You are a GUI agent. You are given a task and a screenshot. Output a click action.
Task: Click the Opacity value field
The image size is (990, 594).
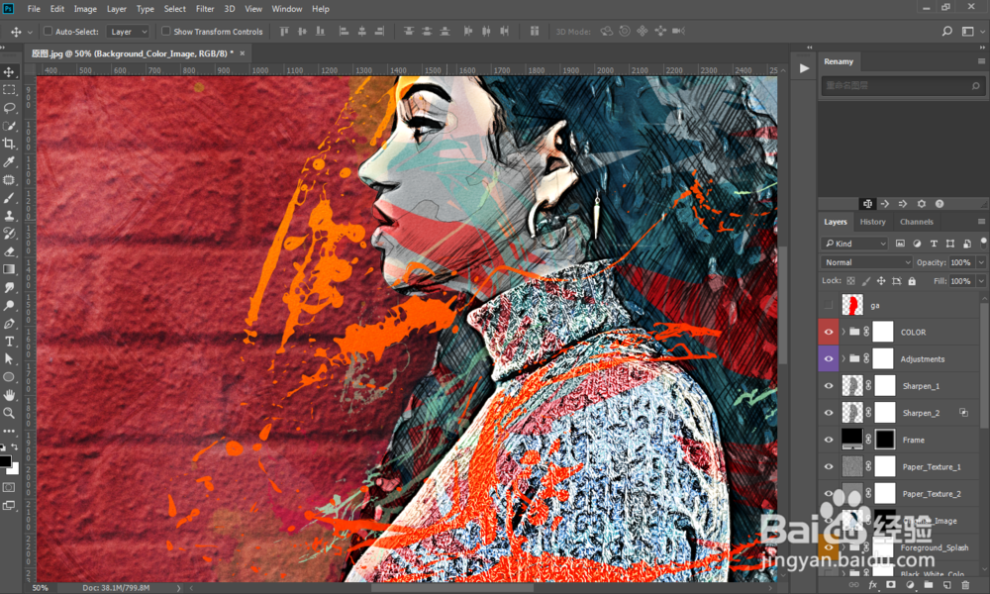pos(961,262)
